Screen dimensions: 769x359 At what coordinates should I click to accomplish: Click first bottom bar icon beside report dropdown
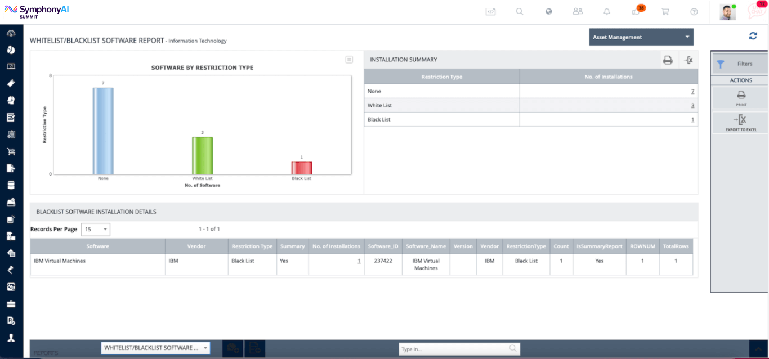tap(232, 348)
